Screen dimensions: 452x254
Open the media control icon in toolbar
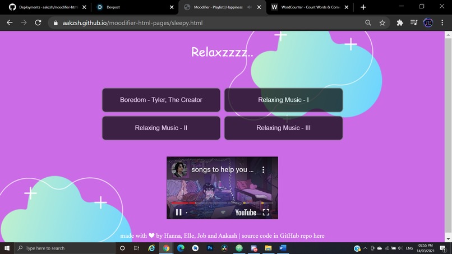(x=414, y=23)
